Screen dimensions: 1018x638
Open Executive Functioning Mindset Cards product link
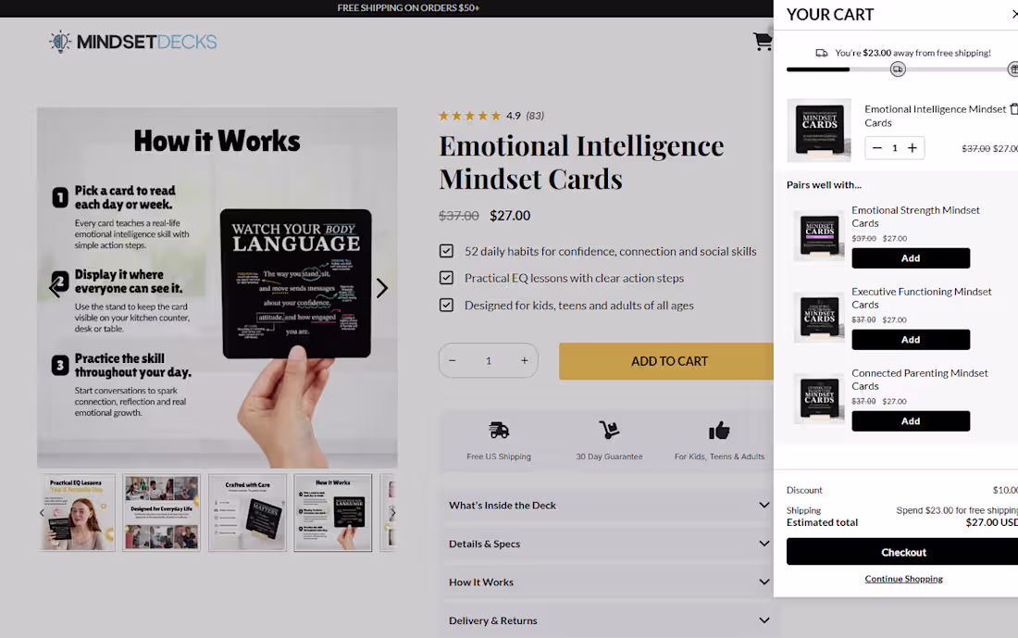point(921,298)
